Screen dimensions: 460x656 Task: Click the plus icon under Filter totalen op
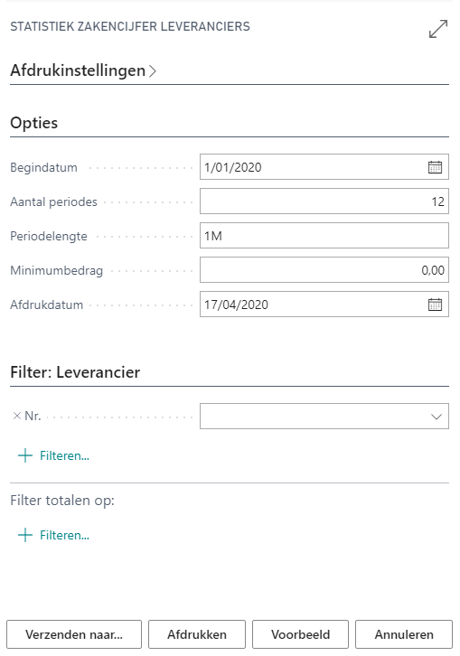tap(25, 535)
